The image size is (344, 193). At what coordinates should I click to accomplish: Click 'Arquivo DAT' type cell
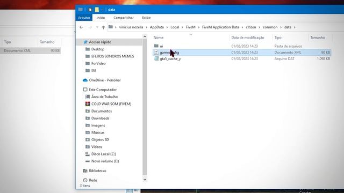coord(284,58)
